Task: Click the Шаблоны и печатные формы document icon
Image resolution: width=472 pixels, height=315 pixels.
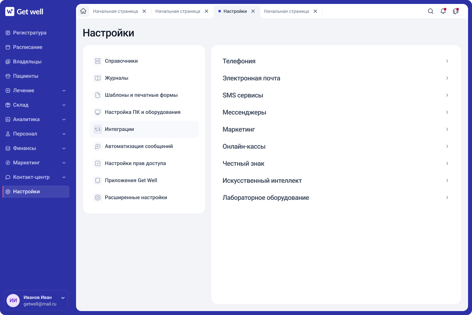Action: click(98, 95)
